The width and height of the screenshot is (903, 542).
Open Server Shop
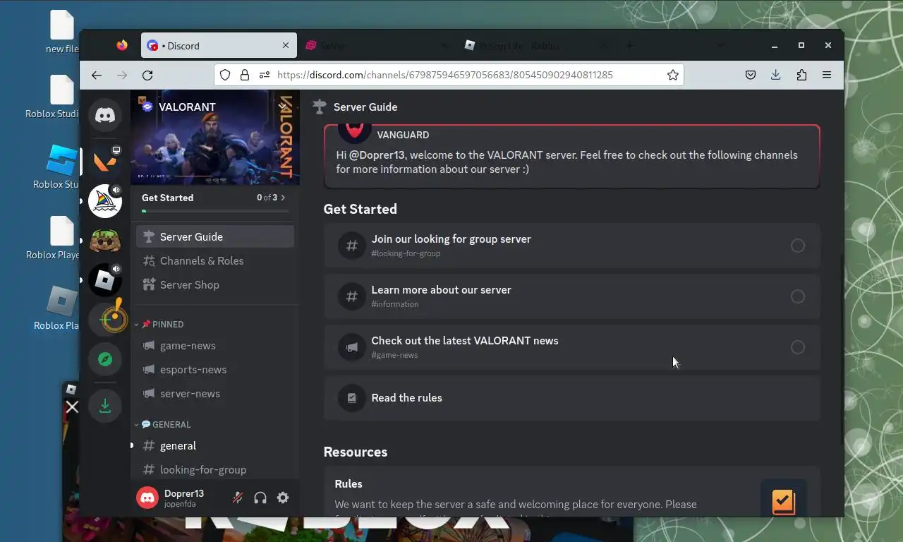coord(215,284)
